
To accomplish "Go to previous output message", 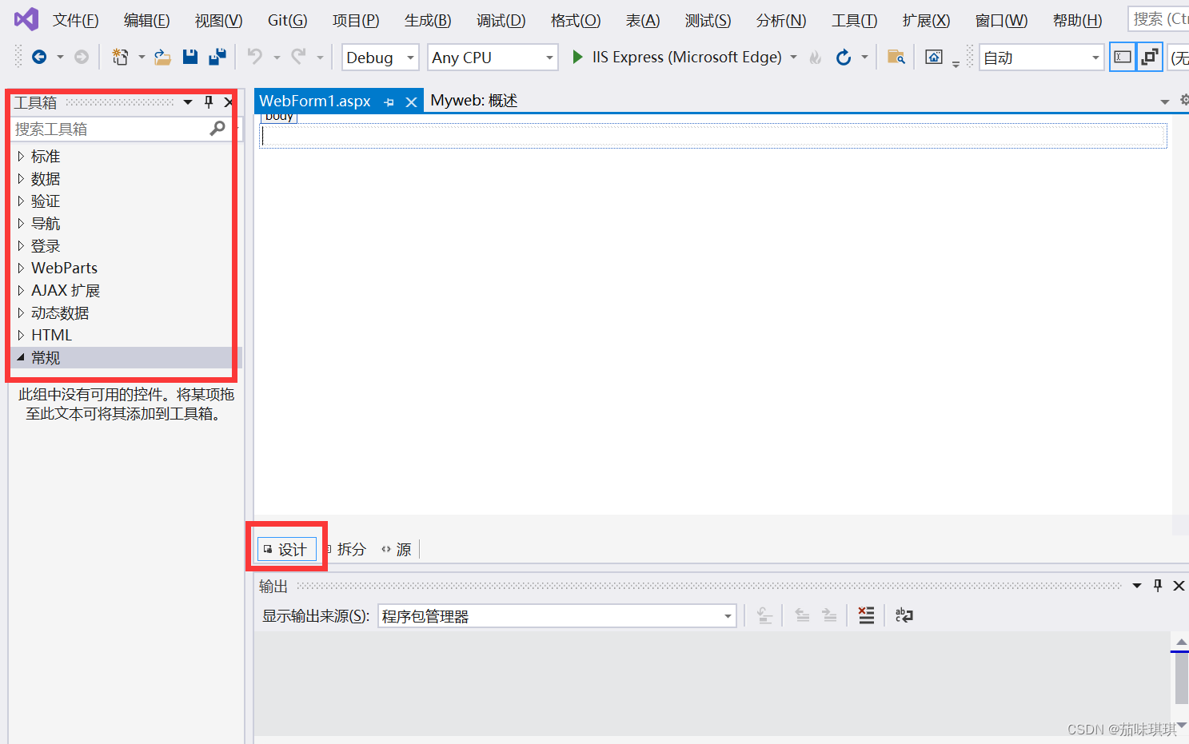I will click(802, 615).
